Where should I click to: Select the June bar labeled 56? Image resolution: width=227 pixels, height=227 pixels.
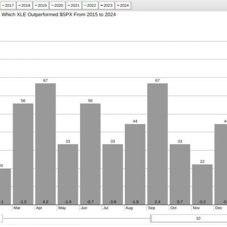pyautogui.click(x=90, y=154)
